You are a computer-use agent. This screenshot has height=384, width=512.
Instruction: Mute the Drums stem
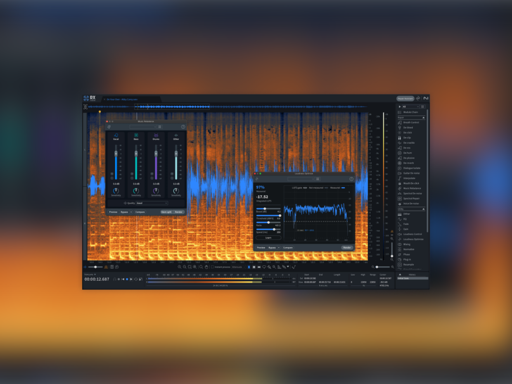[x=152, y=174]
